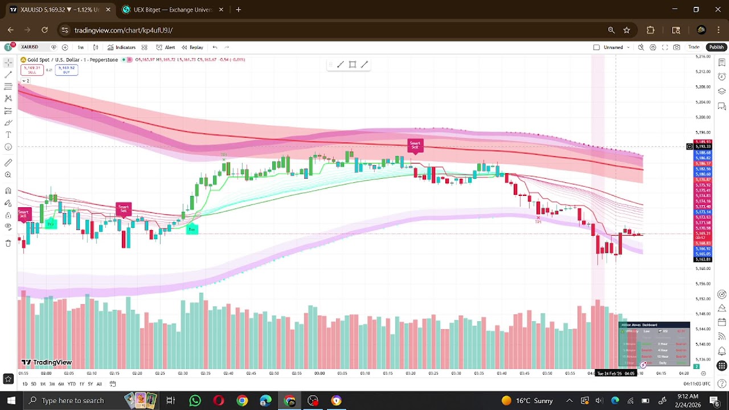
Task: Click the line tool in floating drawing toolbar
Action: (x=340, y=64)
